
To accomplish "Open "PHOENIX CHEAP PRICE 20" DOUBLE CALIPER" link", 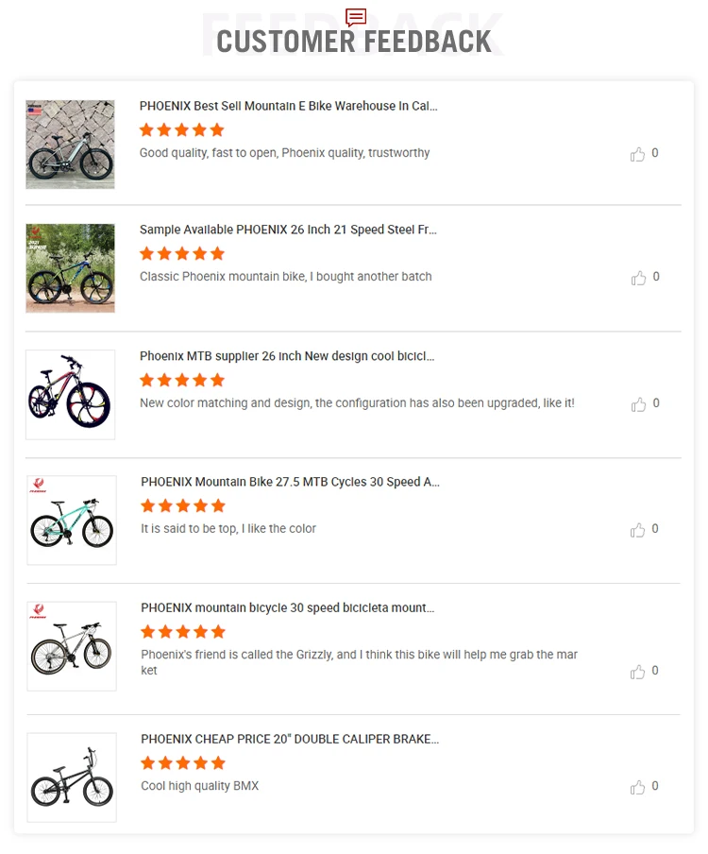I will pyautogui.click(x=290, y=739).
